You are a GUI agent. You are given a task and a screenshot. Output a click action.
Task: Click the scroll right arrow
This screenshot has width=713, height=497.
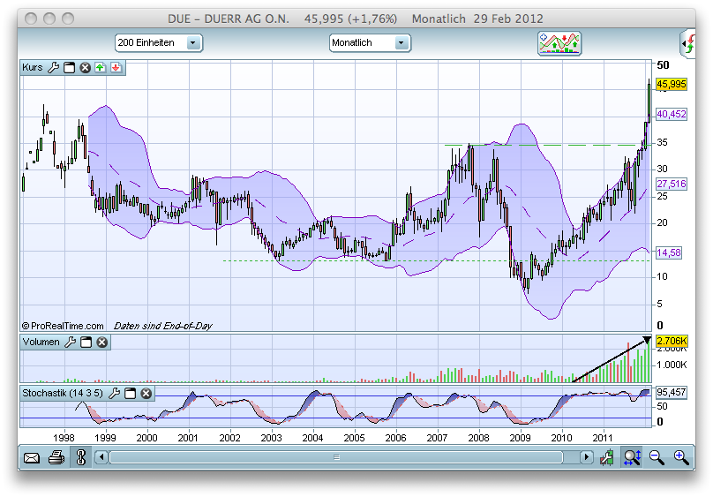click(x=586, y=457)
